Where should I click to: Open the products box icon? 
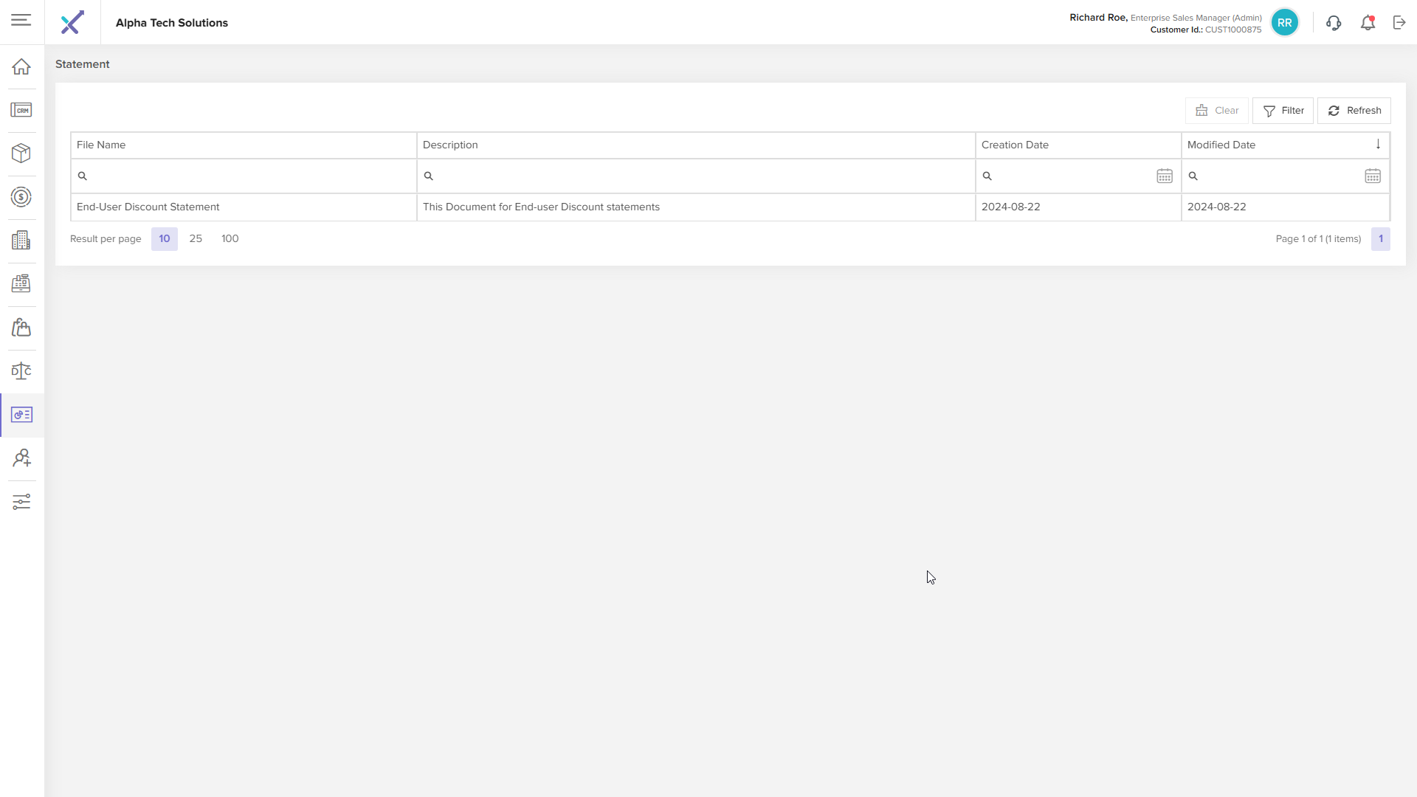click(x=21, y=153)
